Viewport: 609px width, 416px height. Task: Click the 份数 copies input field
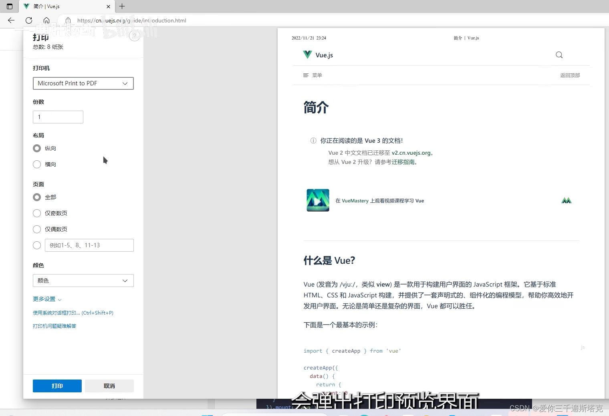click(x=58, y=117)
